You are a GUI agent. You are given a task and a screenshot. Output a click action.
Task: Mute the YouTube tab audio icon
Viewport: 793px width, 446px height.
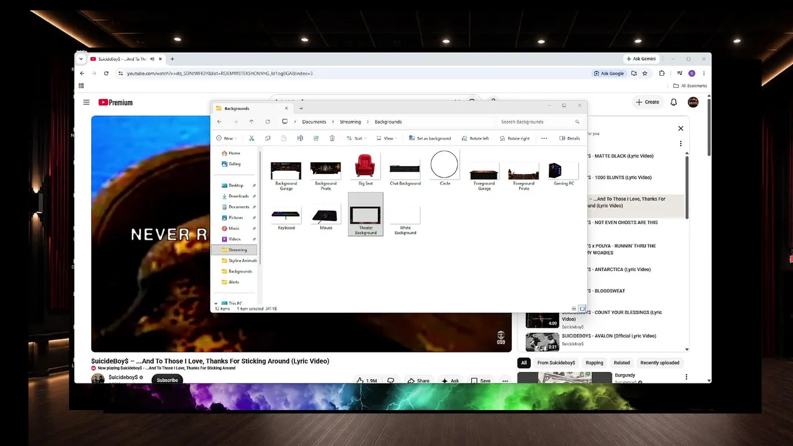pyautogui.click(x=152, y=59)
